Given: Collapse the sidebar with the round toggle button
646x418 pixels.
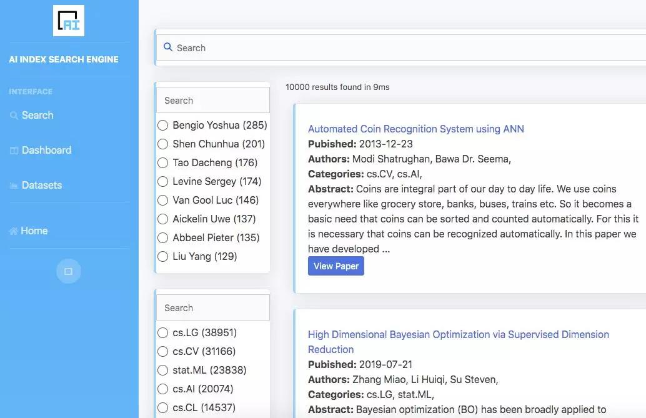Looking at the screenshot, I should click(x=68, y=271).
